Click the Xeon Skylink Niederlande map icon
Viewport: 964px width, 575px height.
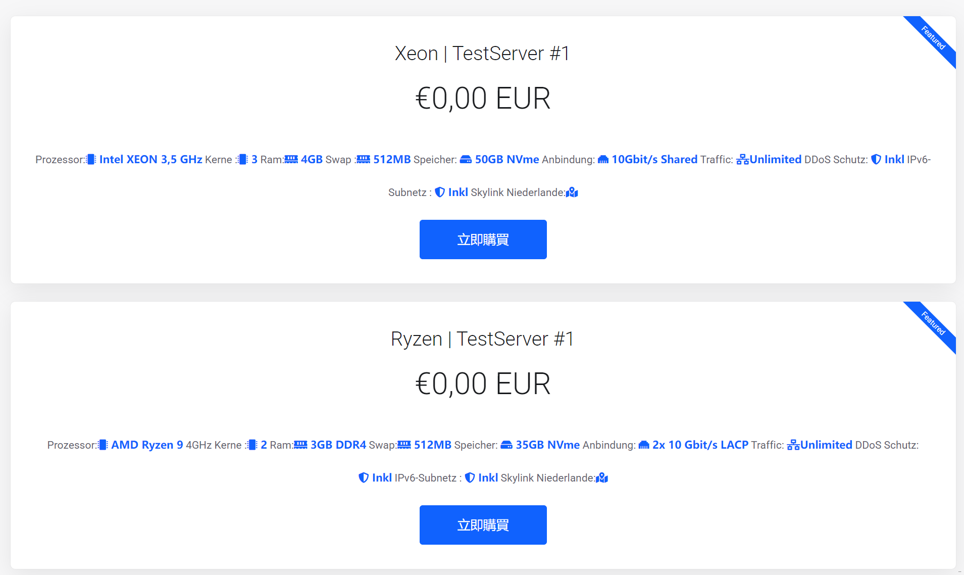point(572,193)
